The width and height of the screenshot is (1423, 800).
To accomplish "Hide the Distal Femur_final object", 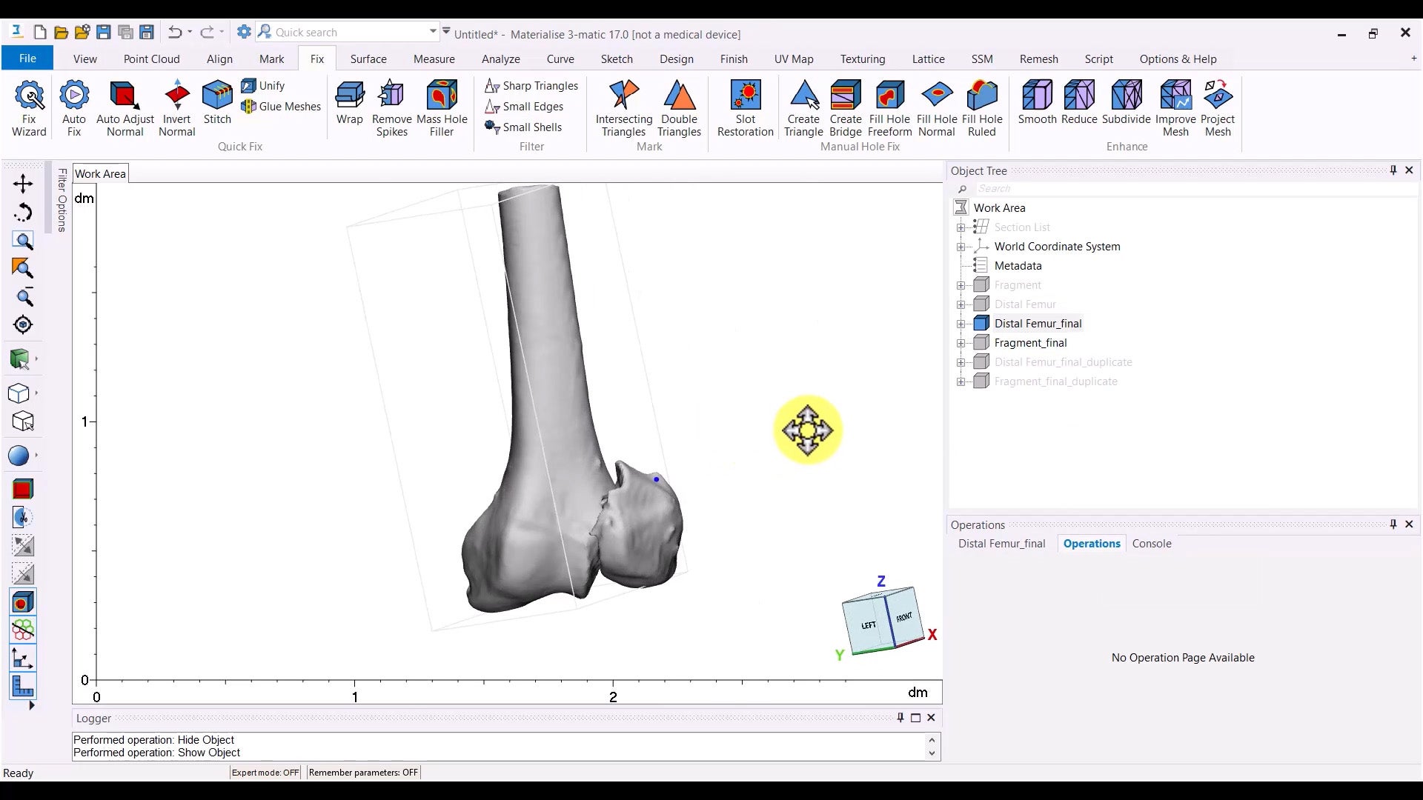I will point(981,323).
